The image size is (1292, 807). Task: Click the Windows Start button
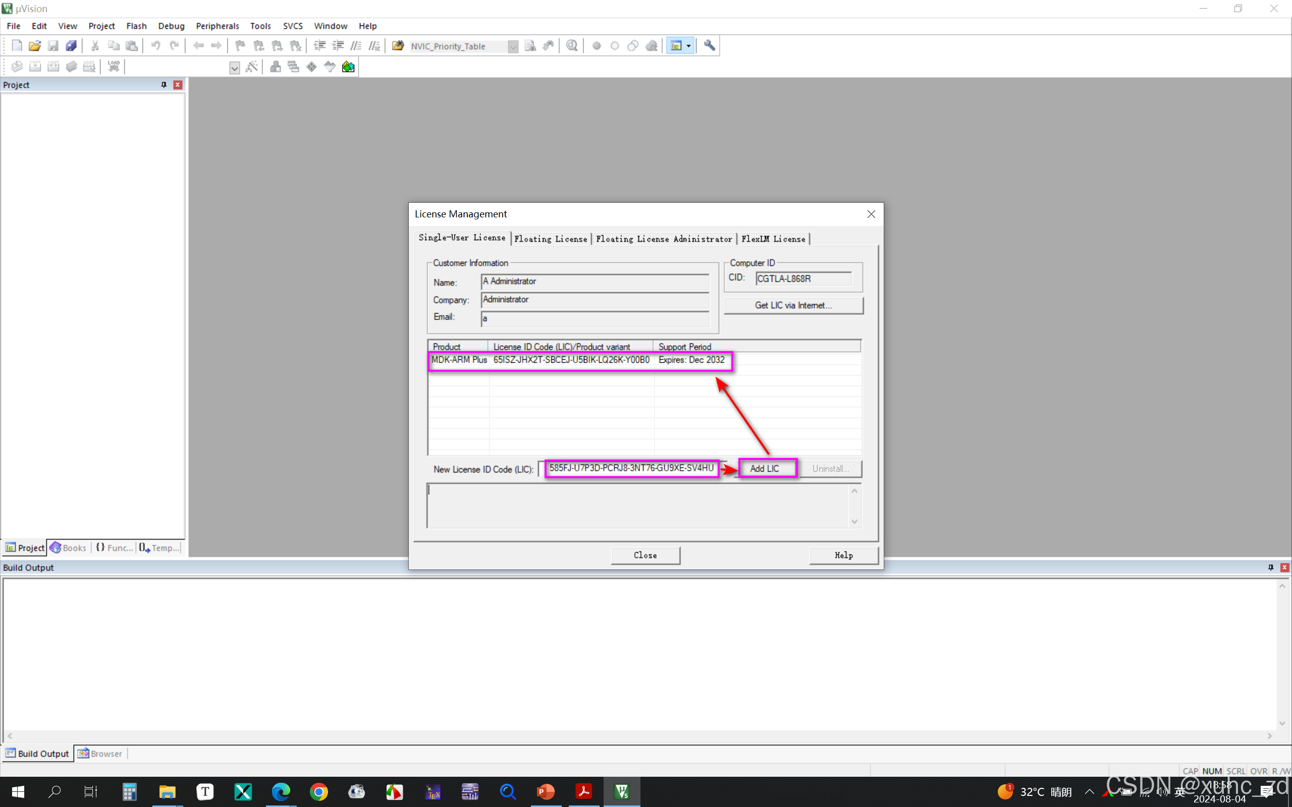pyautogui.click(x=18, y=791)
